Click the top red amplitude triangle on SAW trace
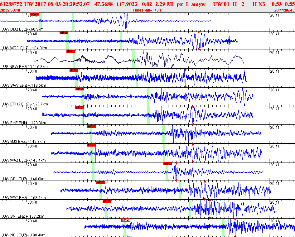This screenshot has width=295, height=237. pos(186,70)
